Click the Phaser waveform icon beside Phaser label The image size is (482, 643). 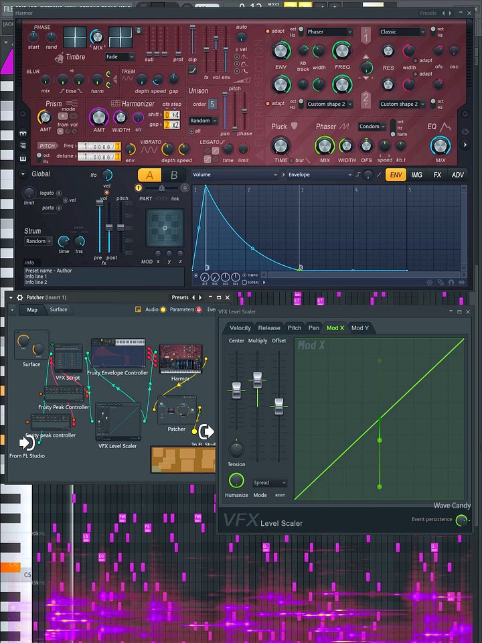(x=344, y=127)
